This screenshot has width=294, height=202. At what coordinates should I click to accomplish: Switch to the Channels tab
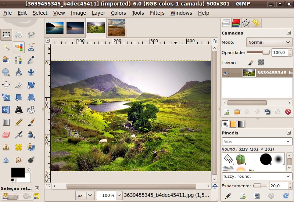(236, 23)
